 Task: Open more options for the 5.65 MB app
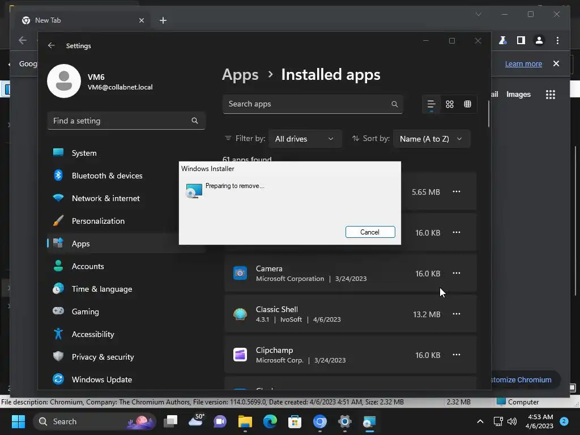(457, 191)
